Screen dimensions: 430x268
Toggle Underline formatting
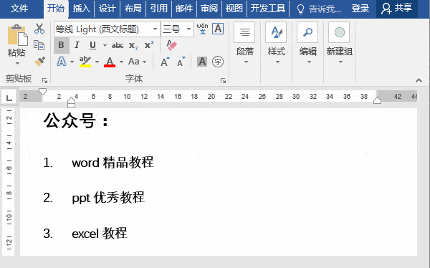pos(93,45)
